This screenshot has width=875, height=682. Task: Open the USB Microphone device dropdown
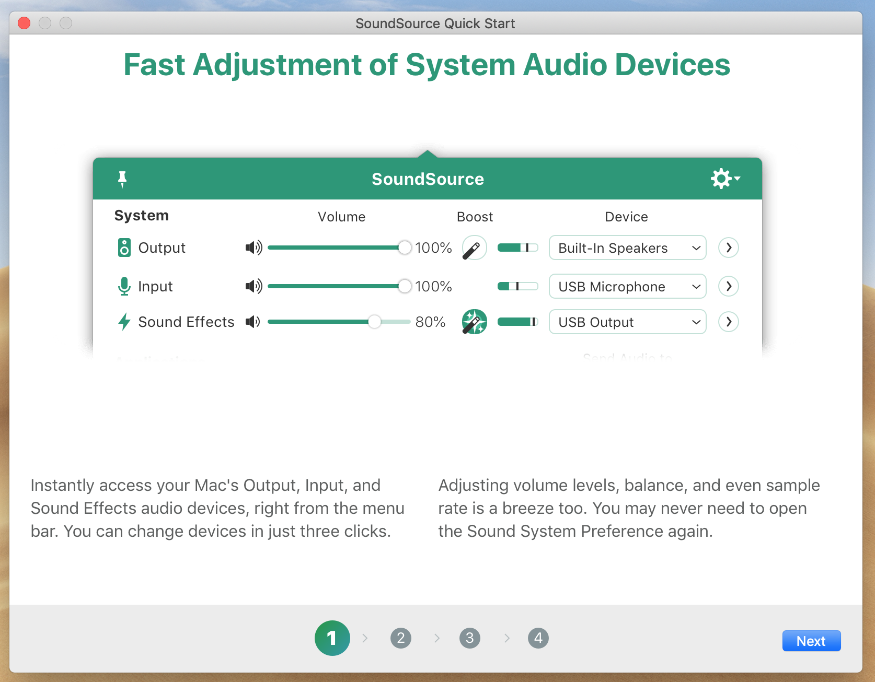tap(627, 286)
